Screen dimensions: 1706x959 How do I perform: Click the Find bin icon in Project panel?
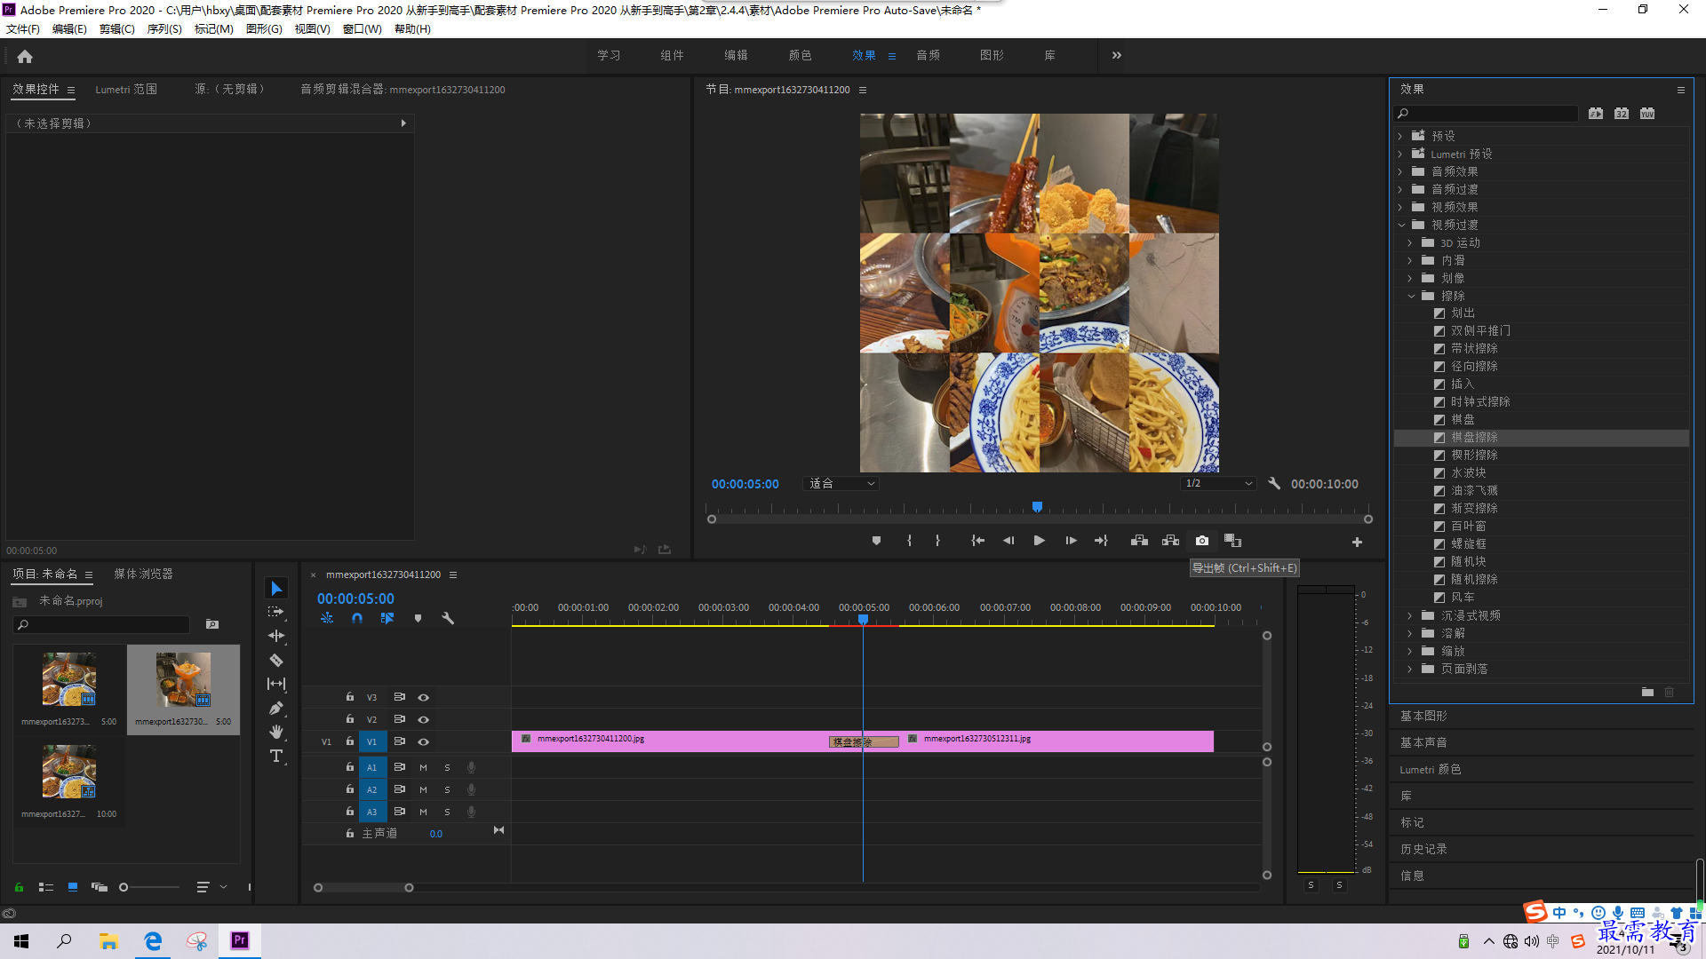tap(212, 624)
